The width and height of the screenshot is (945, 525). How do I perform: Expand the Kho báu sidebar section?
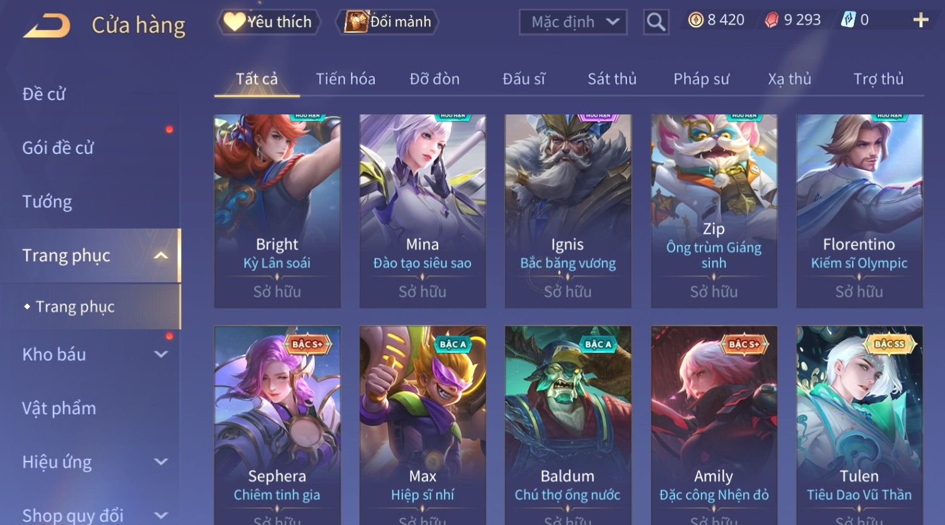pos(161,354)
